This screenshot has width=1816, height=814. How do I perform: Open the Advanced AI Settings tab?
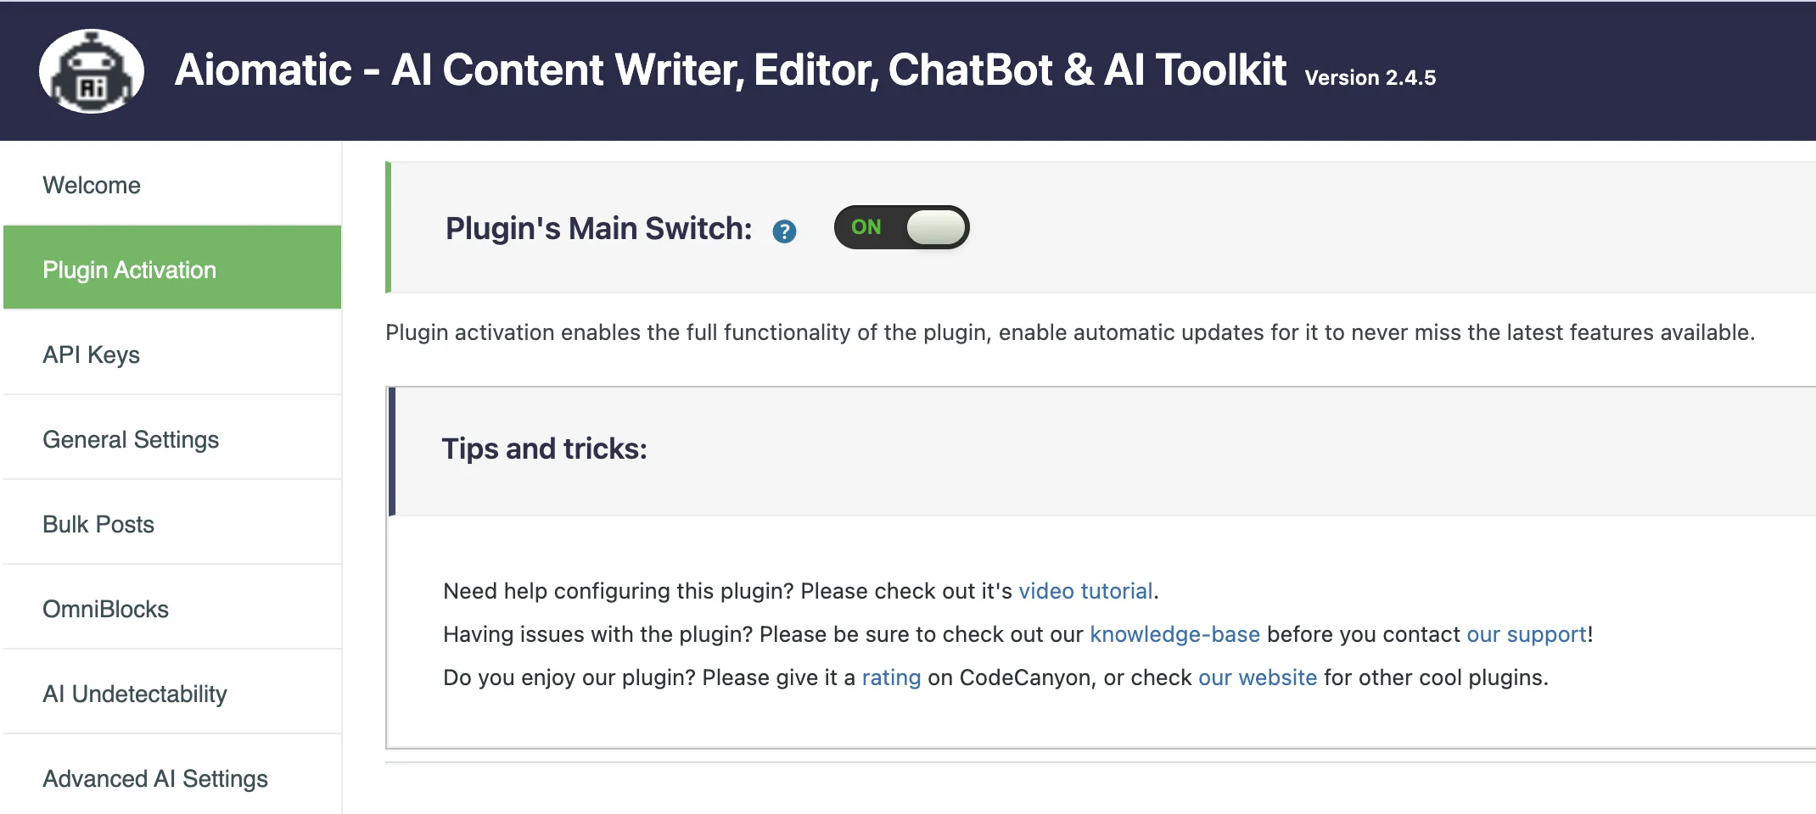172,777
